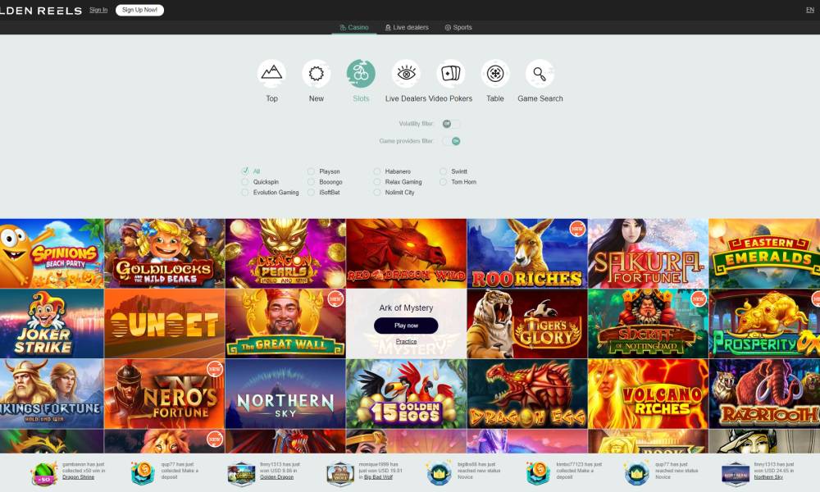Click the Golden Dragon ticker game icon
The width and height of the screenshot is (820, 492).
coord(241,474)
